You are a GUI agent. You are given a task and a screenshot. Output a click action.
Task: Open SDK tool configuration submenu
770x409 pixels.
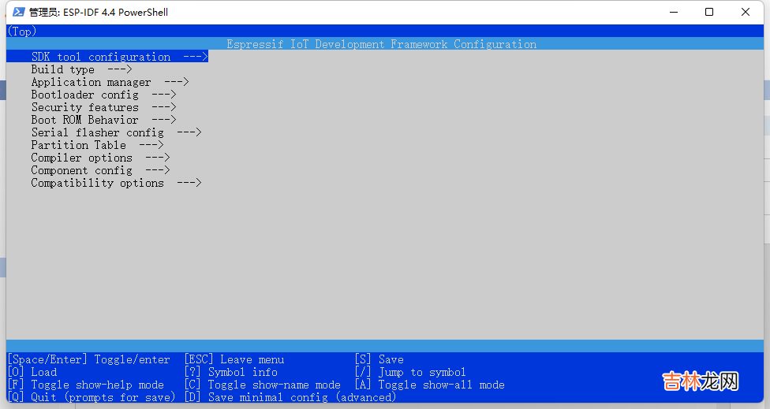coord(101,57)
